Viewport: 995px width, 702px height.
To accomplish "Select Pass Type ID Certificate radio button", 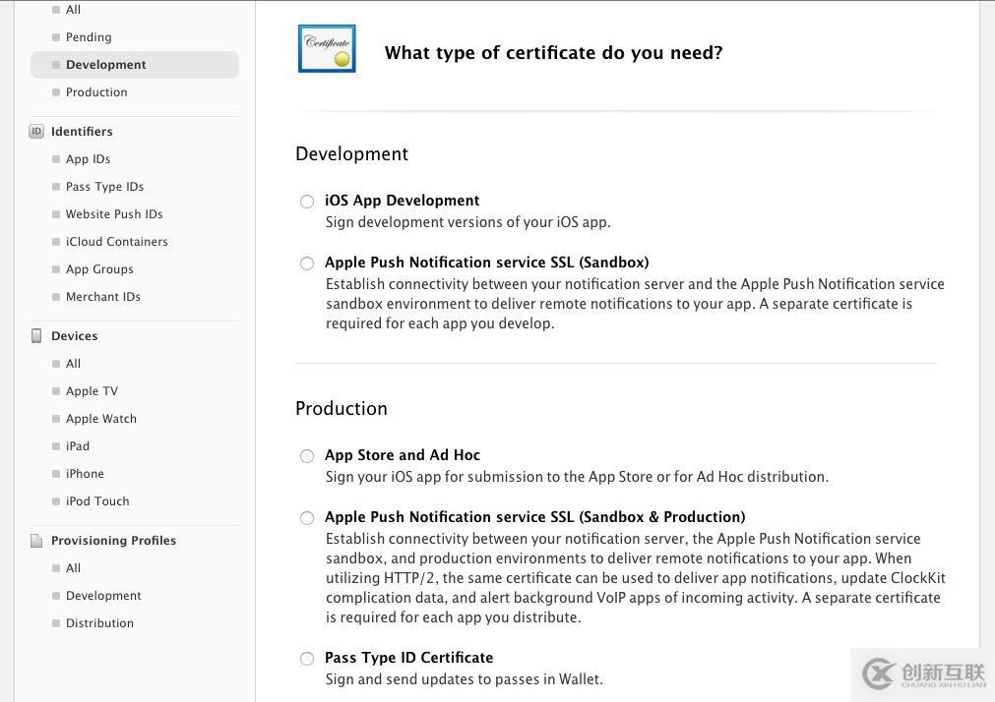I will 307,659.
